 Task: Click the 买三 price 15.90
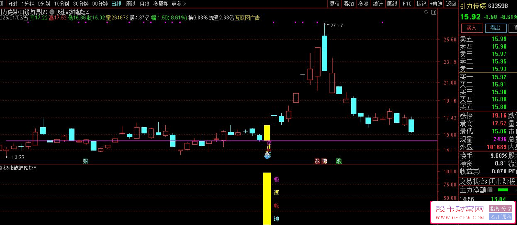tap(499, 92)
